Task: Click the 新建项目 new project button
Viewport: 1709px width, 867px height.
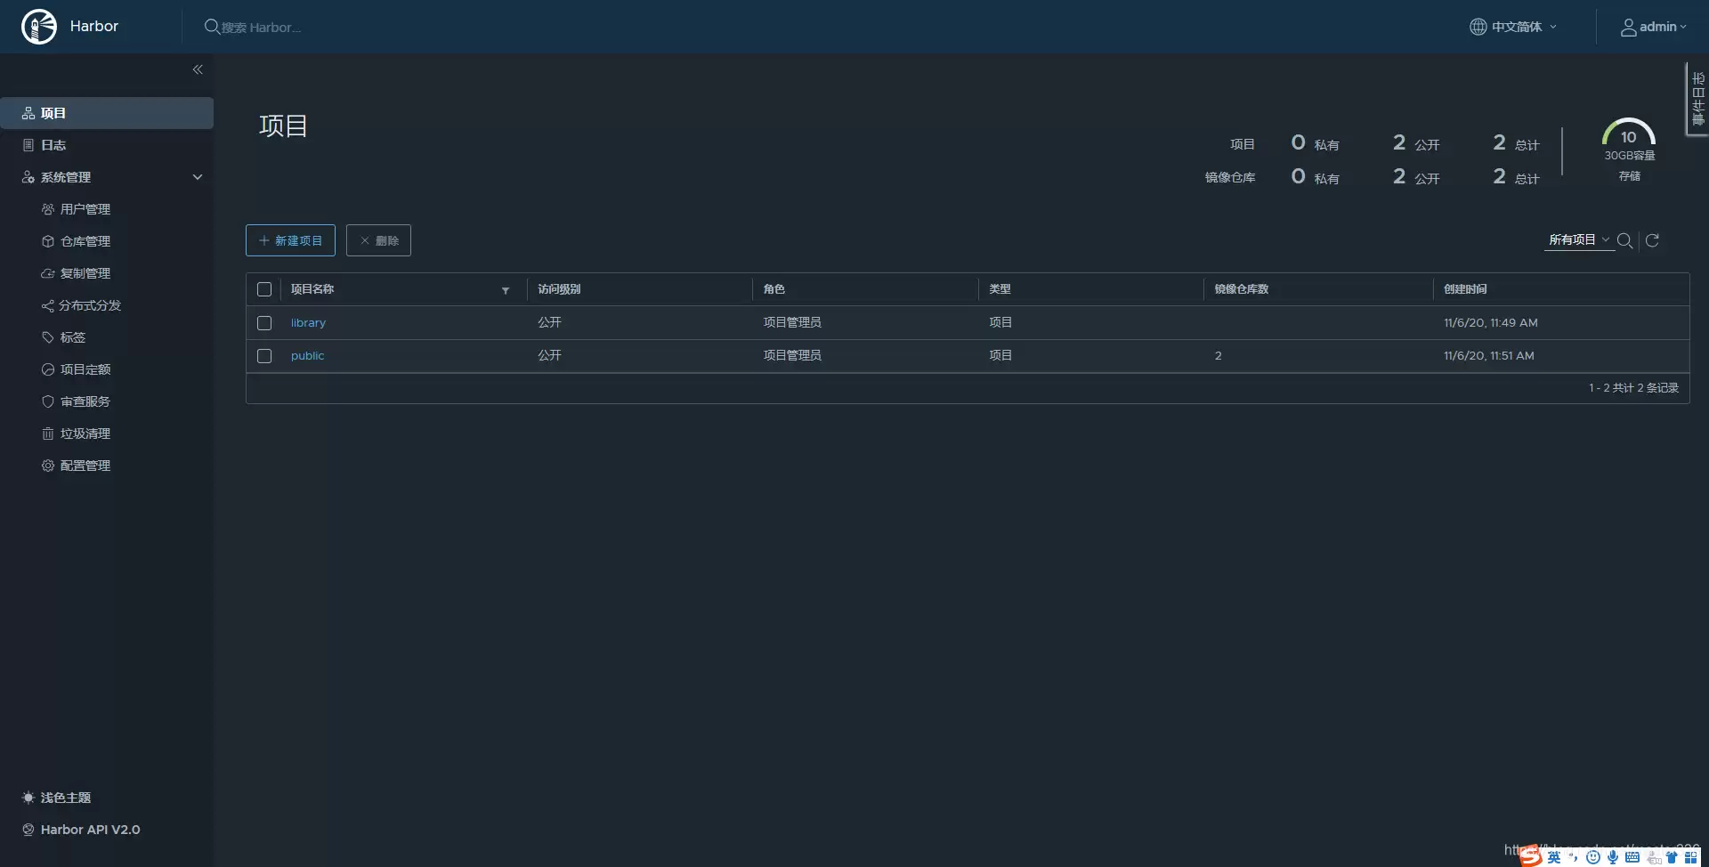Action: [290, 240]
